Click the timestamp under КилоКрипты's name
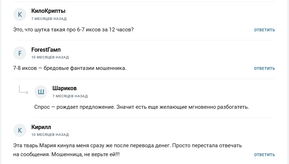Image resolution: width=289 pixels, height=164 pixels. (49, 19)
